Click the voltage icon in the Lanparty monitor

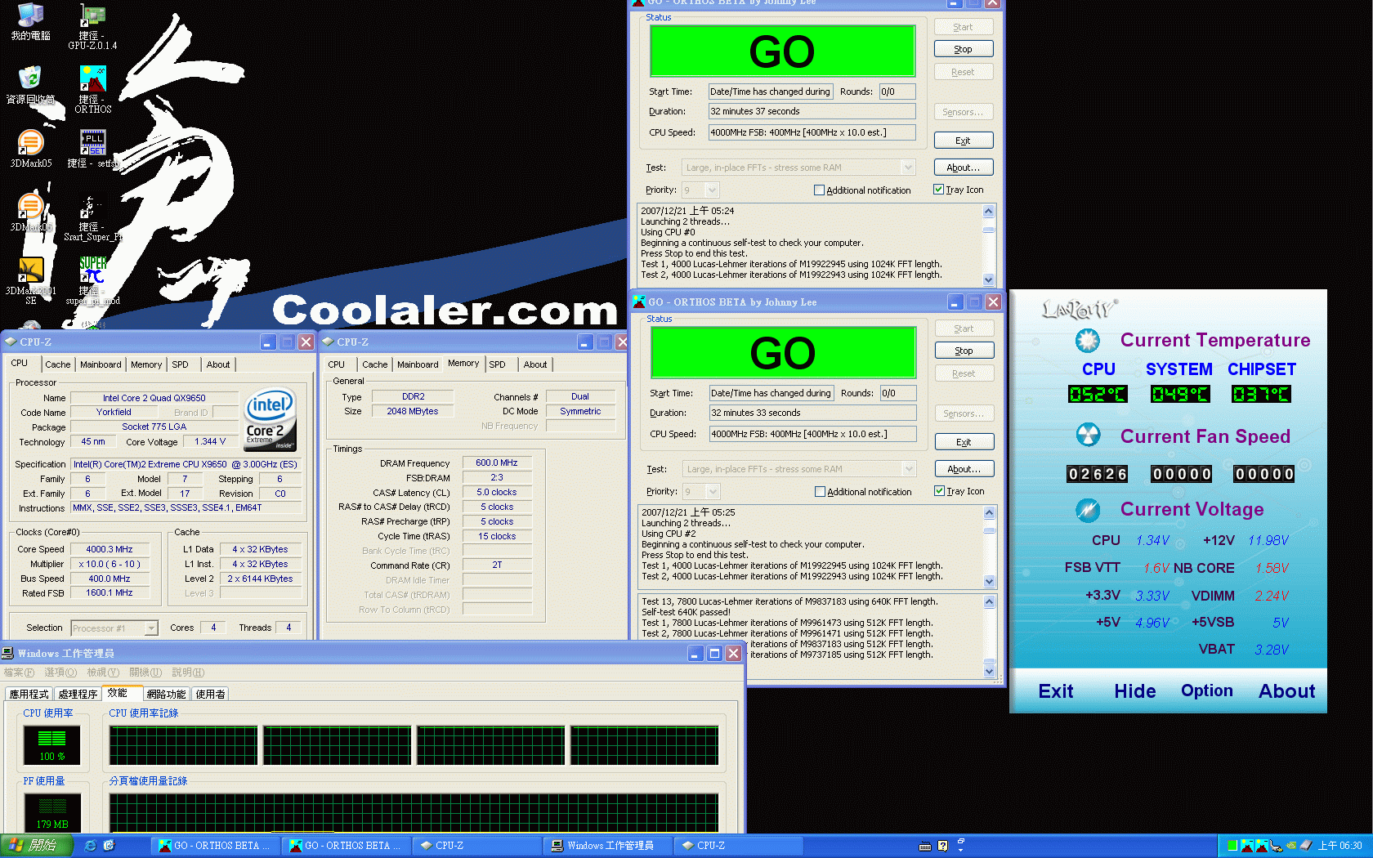tap(1087, 510)
